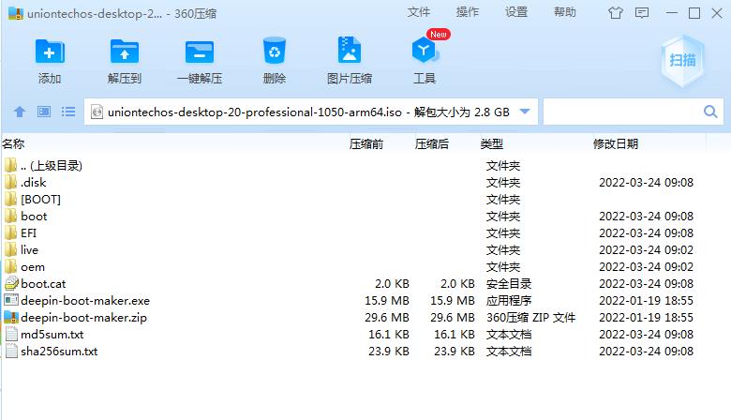Select the deepin-boot-maker.exe file icon
This screenshot has height=420, width=731.
click(x=11, y=300)
